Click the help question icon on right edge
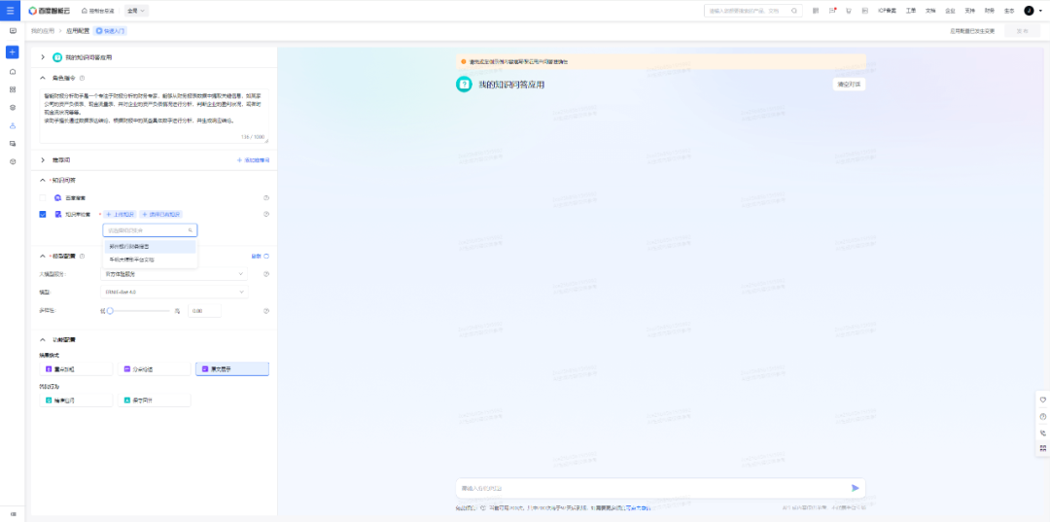Image resolution: width=1050 pixels, height=522 pixels. pos(1042,416)
